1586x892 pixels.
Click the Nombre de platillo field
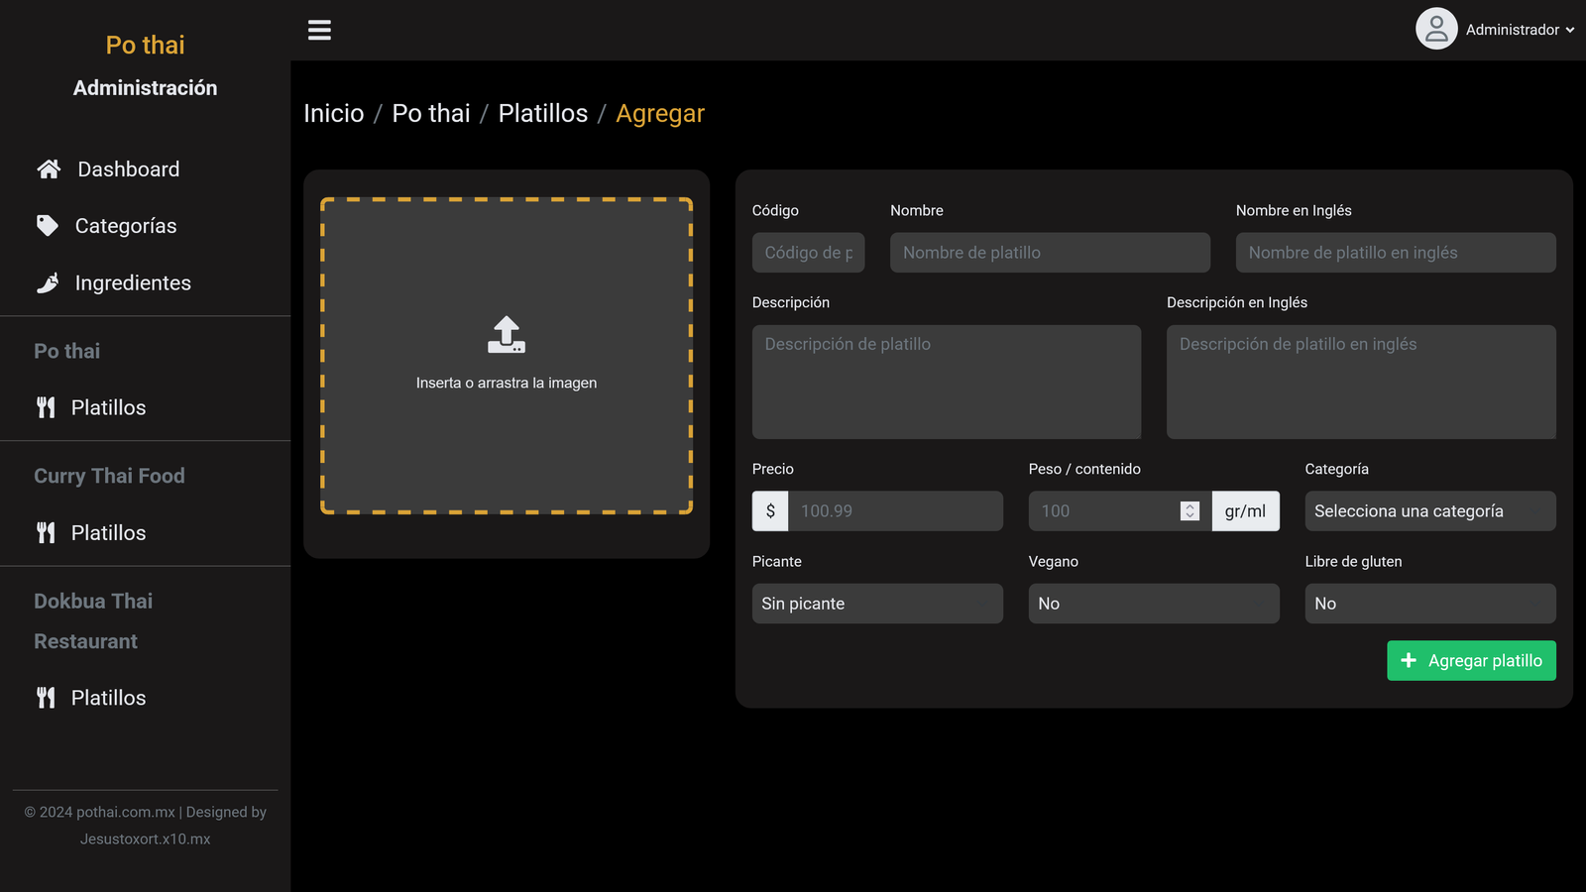click(1050, 253)
